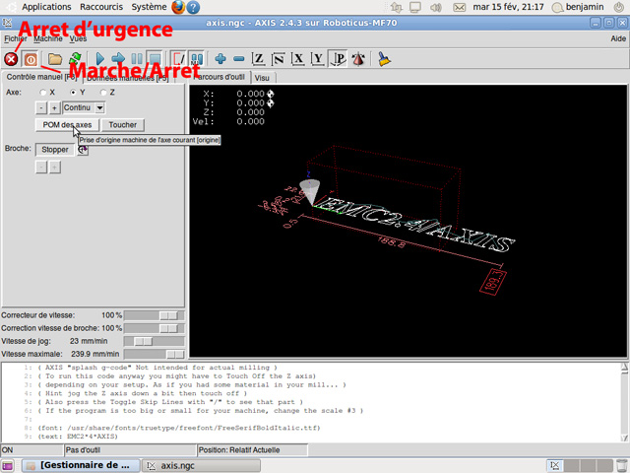
Task: Click the spindle speed decrease minus button
Action: [x=41, y=167]
